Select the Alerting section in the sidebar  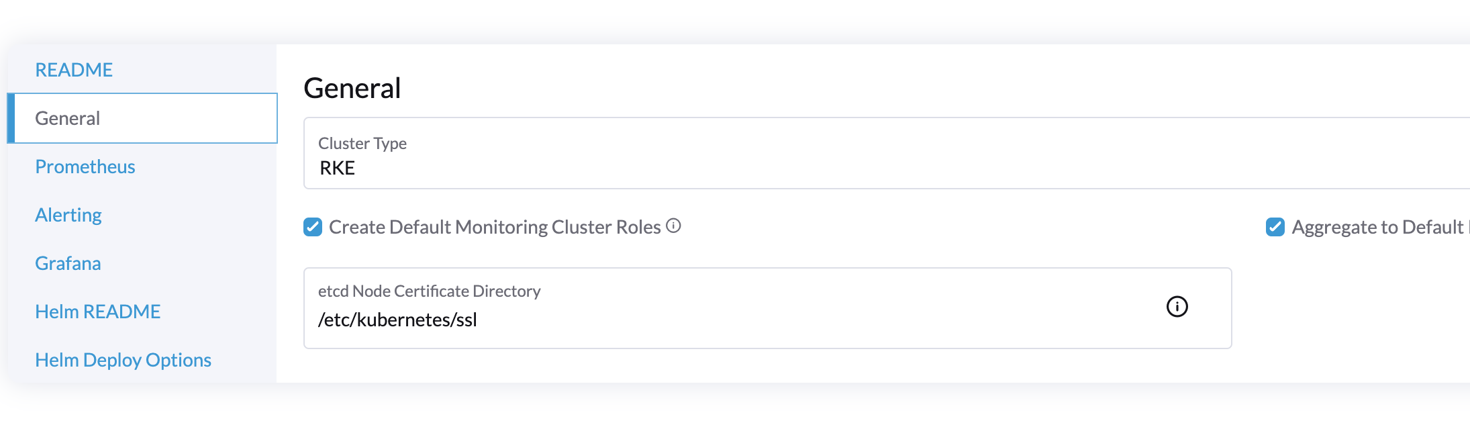[68, 215]
